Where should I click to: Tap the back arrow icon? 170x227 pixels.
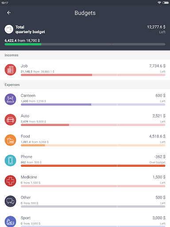(x=9, y=13)
